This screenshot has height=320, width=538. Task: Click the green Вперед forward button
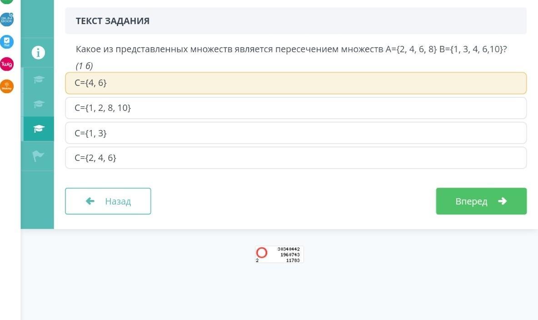pyautogui.click(x=481, y=201)
